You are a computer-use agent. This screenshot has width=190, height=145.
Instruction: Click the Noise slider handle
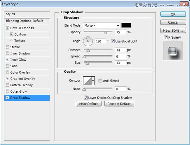pos(84,89)
